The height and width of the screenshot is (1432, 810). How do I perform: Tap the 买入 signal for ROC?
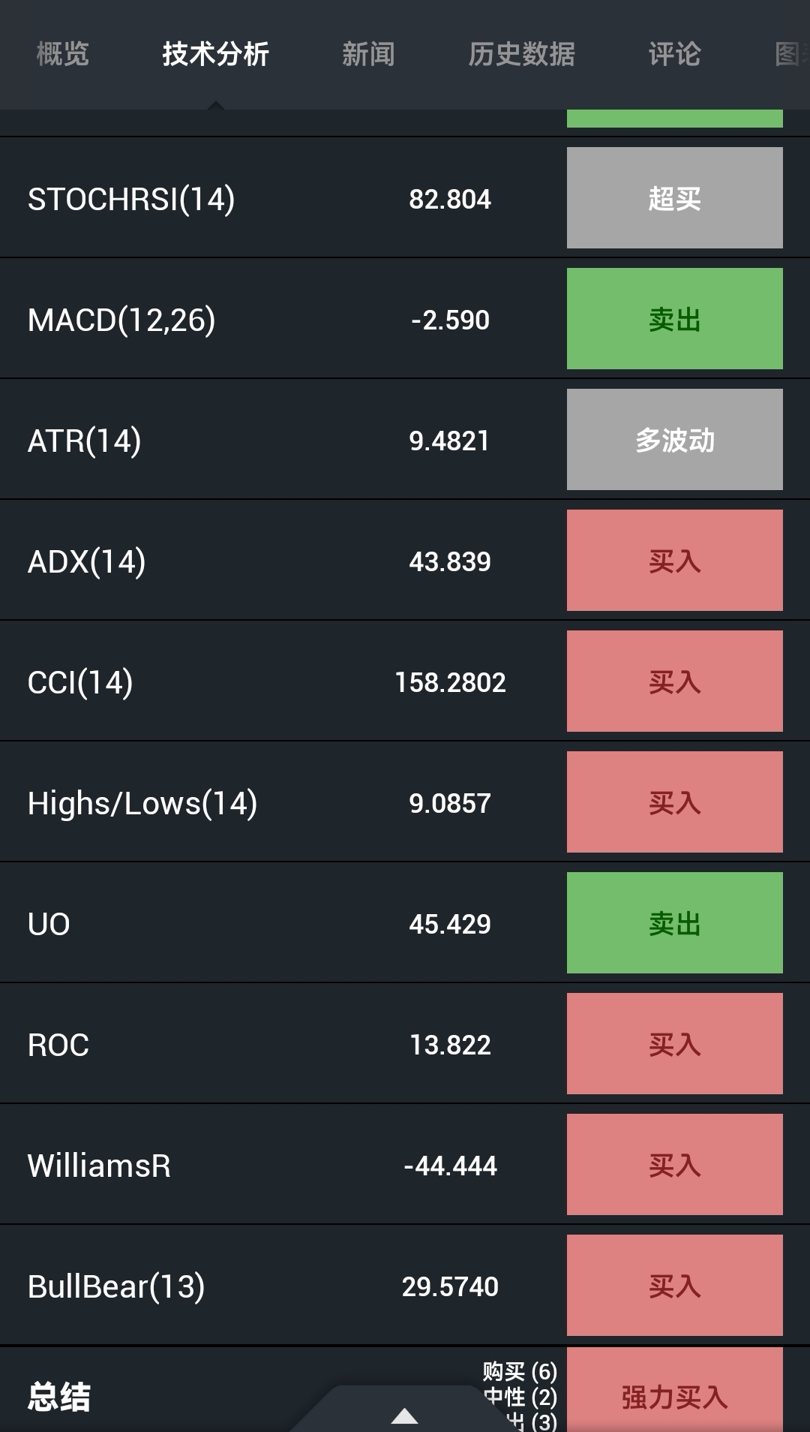tap(674, 1044)
